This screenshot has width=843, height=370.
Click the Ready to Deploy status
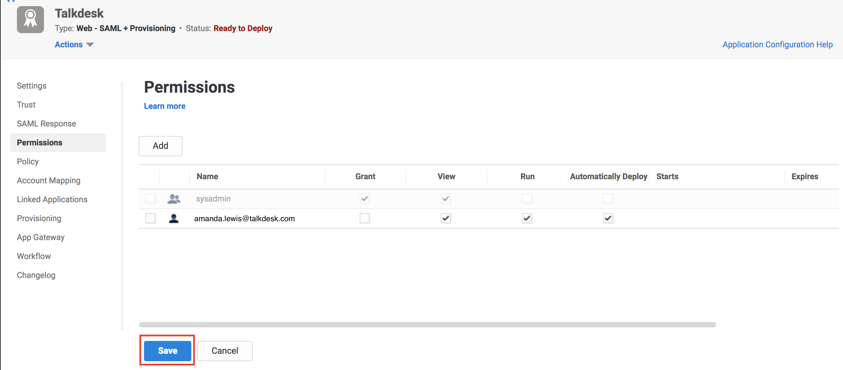243,28
